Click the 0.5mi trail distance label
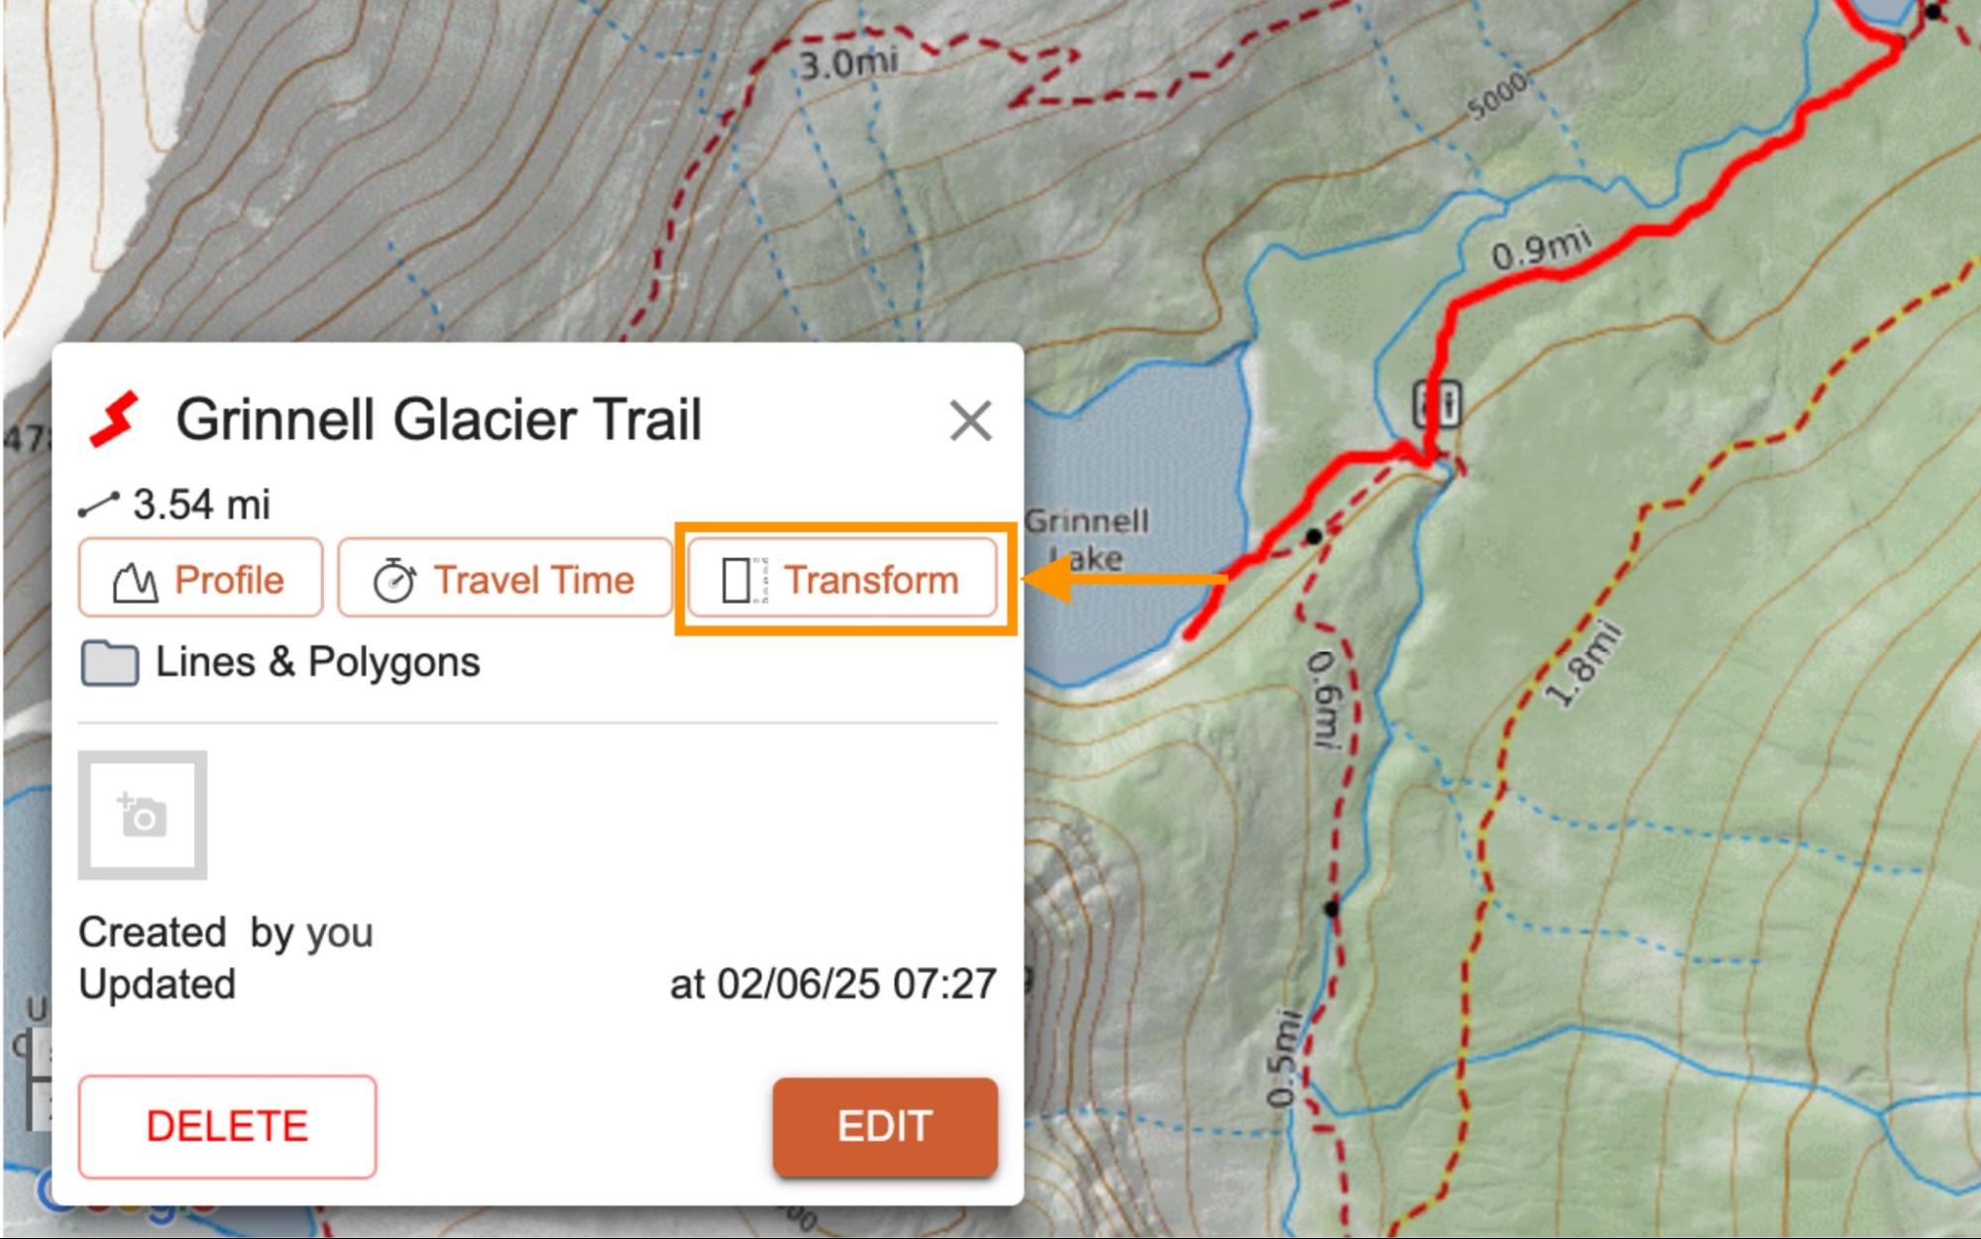Image resolution: width=1981 pixels, height=1239 pixels. (1282, 1057)
